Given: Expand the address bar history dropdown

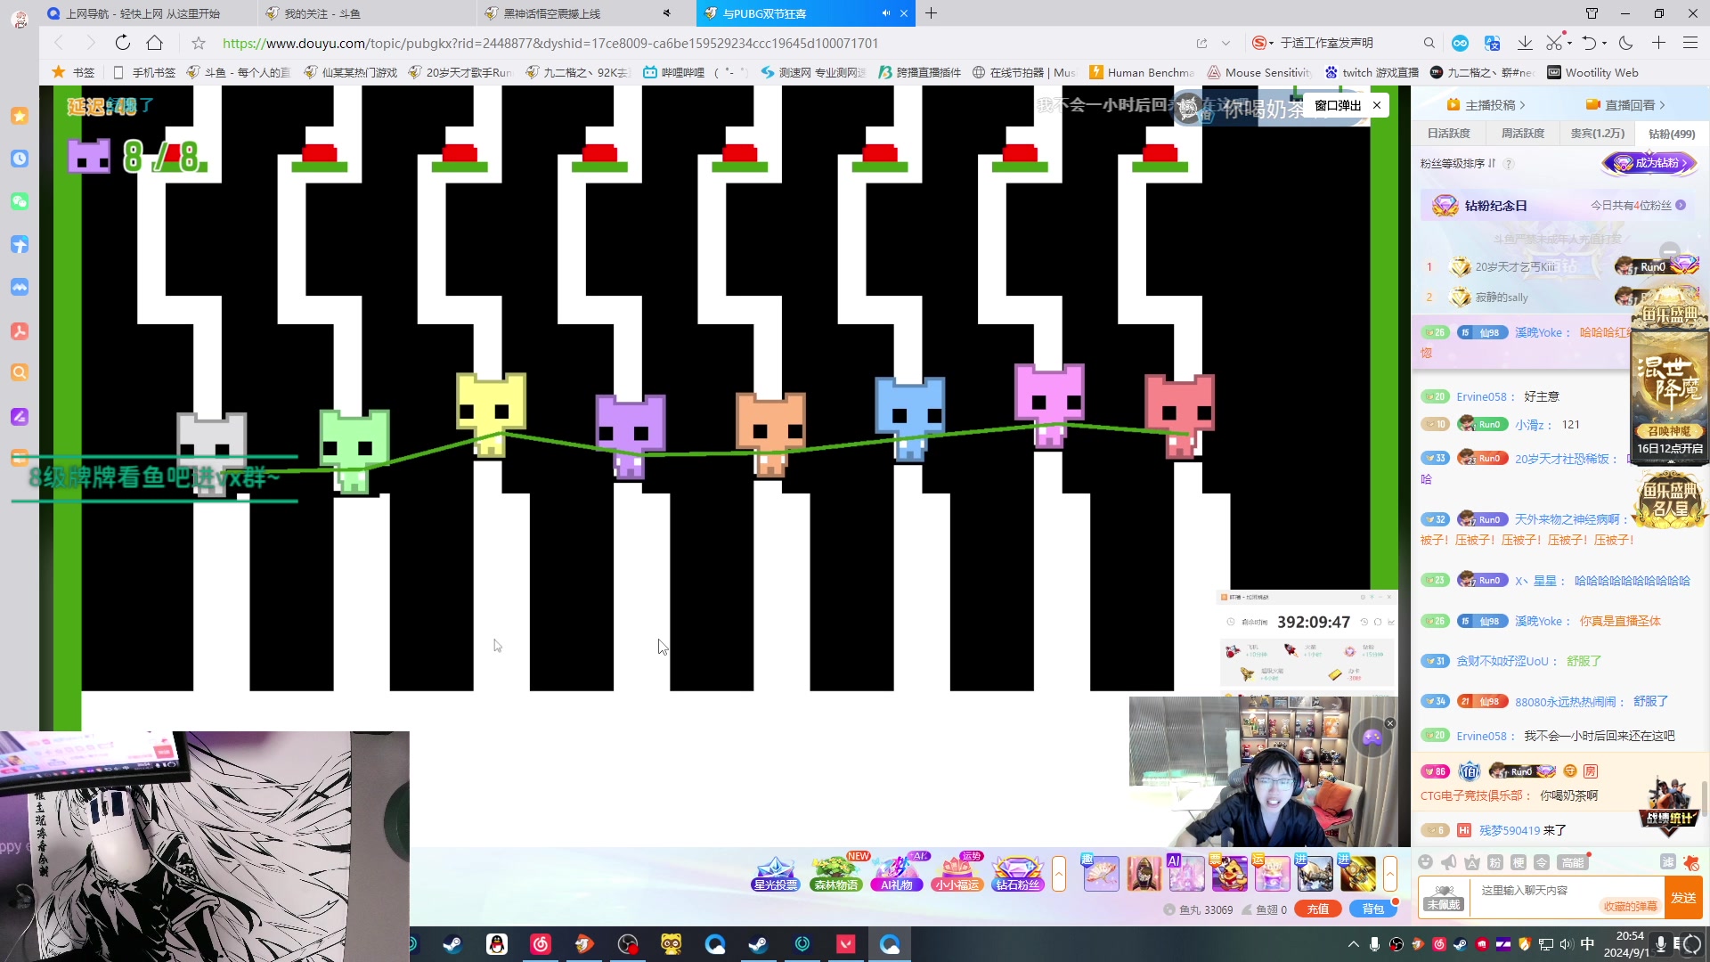Looking at the screenshot, I should click(x=1225, y=43).
